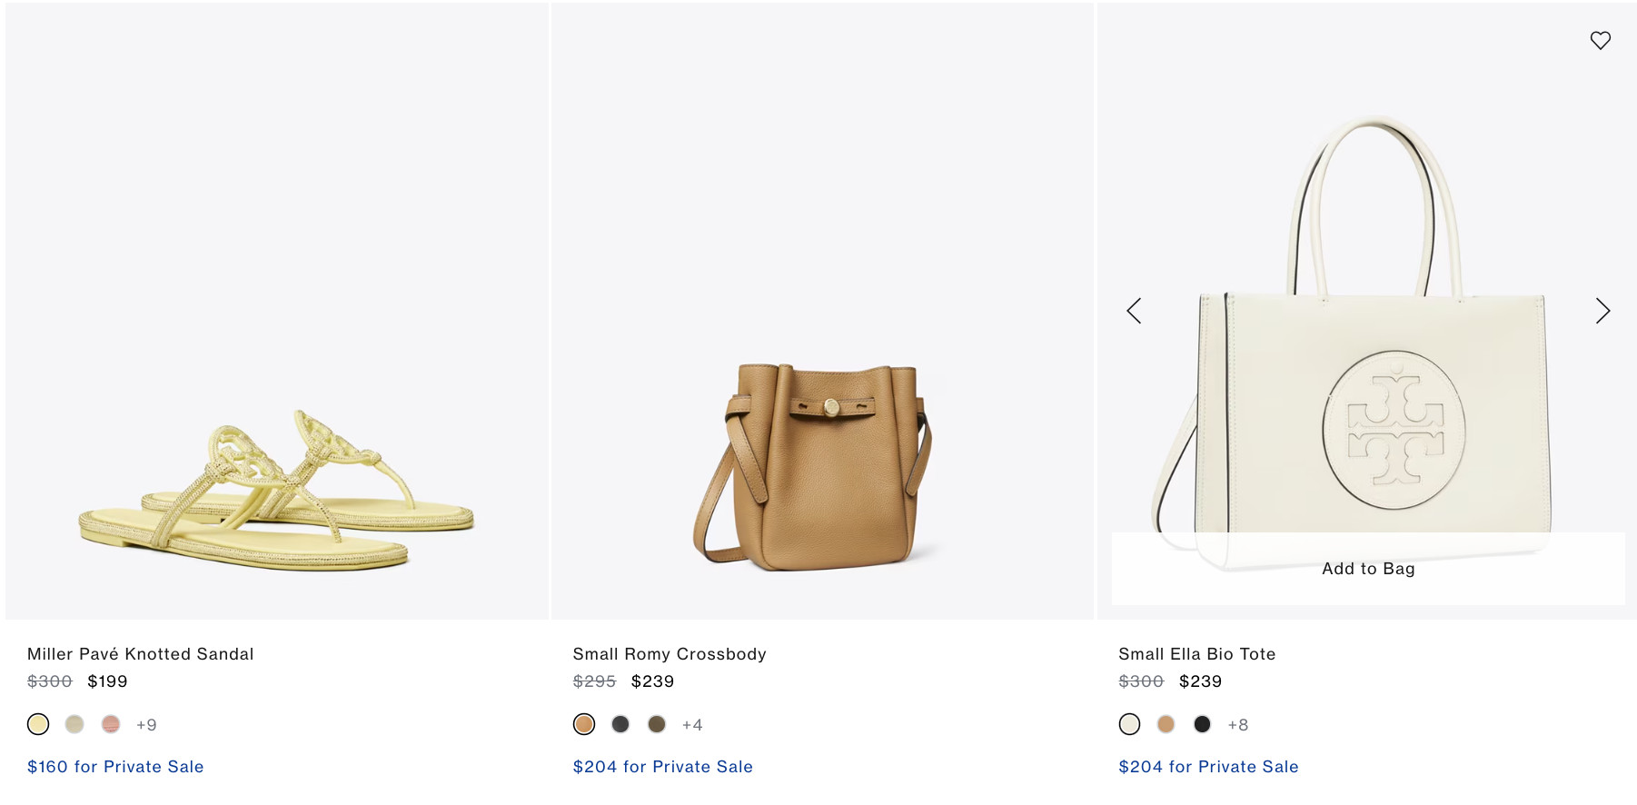Select tan swatch for Romy Crossbody
Image resolution: width=1637 pixels, height=805 pixels.
[x=584, y=724]
